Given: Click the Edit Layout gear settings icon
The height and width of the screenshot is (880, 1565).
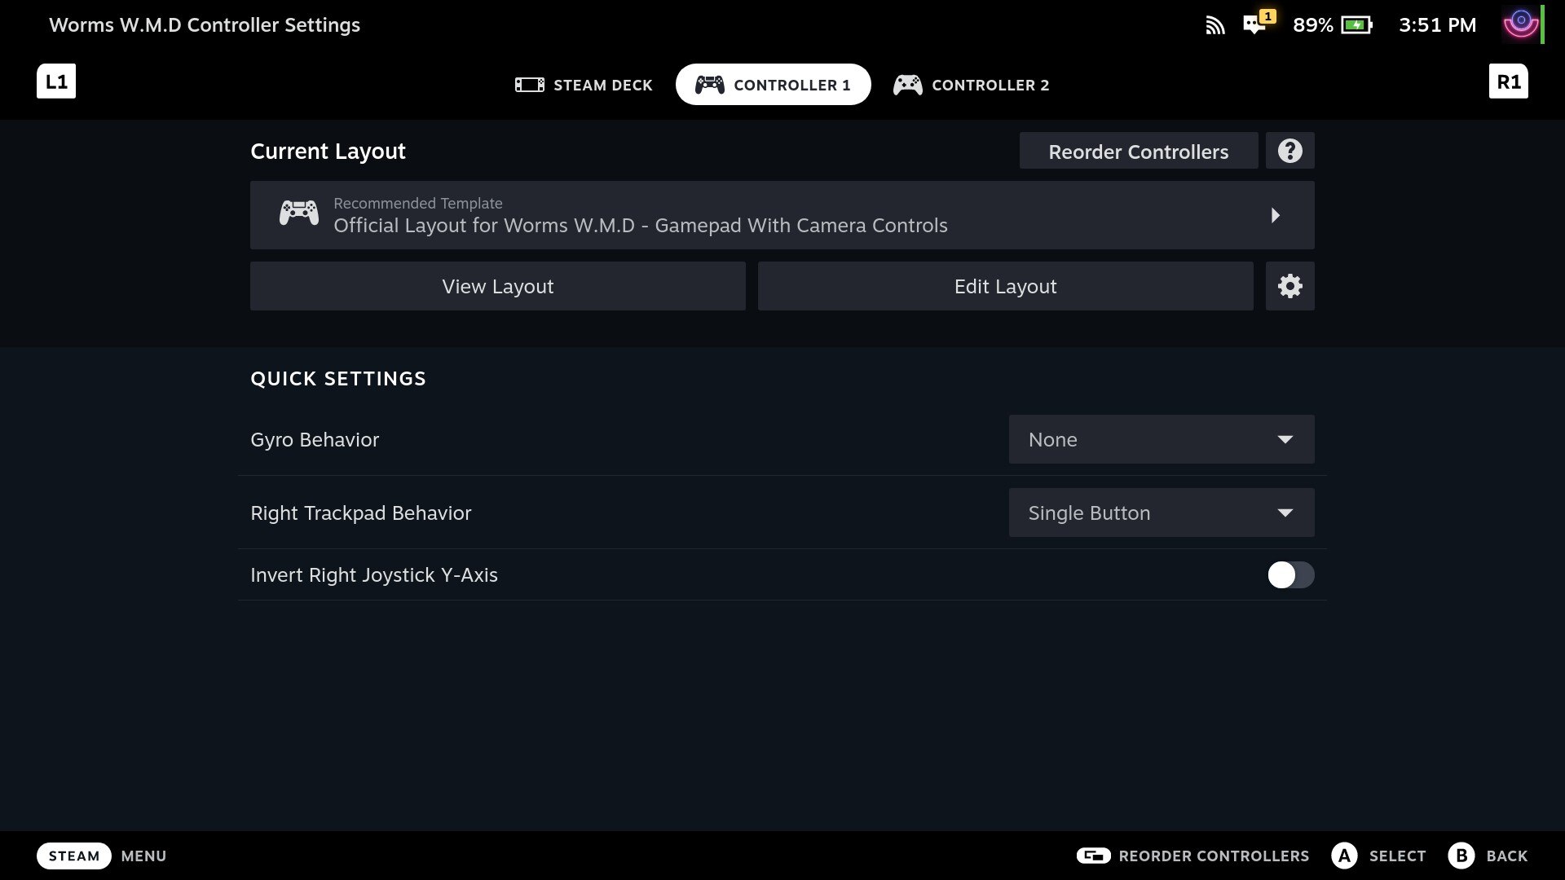Looking at the screenshot, I should coord(1289,286).
